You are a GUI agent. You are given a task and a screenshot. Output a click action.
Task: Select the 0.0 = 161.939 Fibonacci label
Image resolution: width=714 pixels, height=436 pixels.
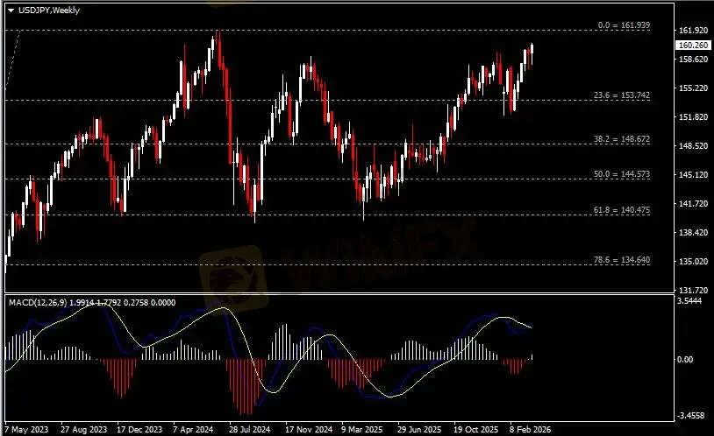pos(624,25)
